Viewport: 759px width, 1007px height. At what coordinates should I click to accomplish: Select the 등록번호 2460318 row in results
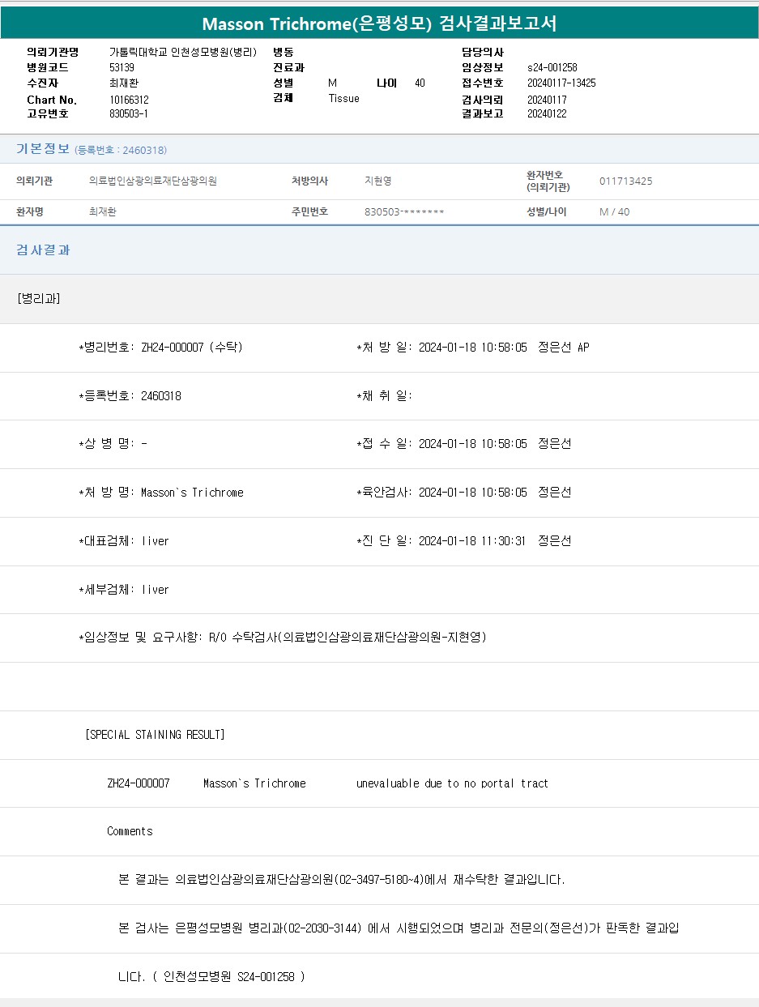click(x=130, y=395)
